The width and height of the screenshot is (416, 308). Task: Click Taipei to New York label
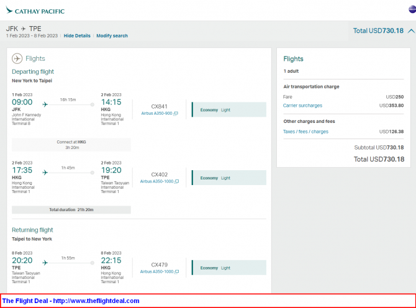point(32,239)
